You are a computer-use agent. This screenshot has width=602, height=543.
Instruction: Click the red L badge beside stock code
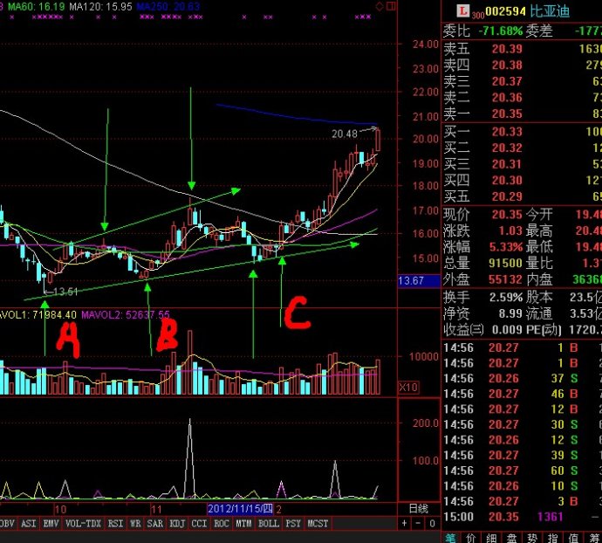coord(463,11)
